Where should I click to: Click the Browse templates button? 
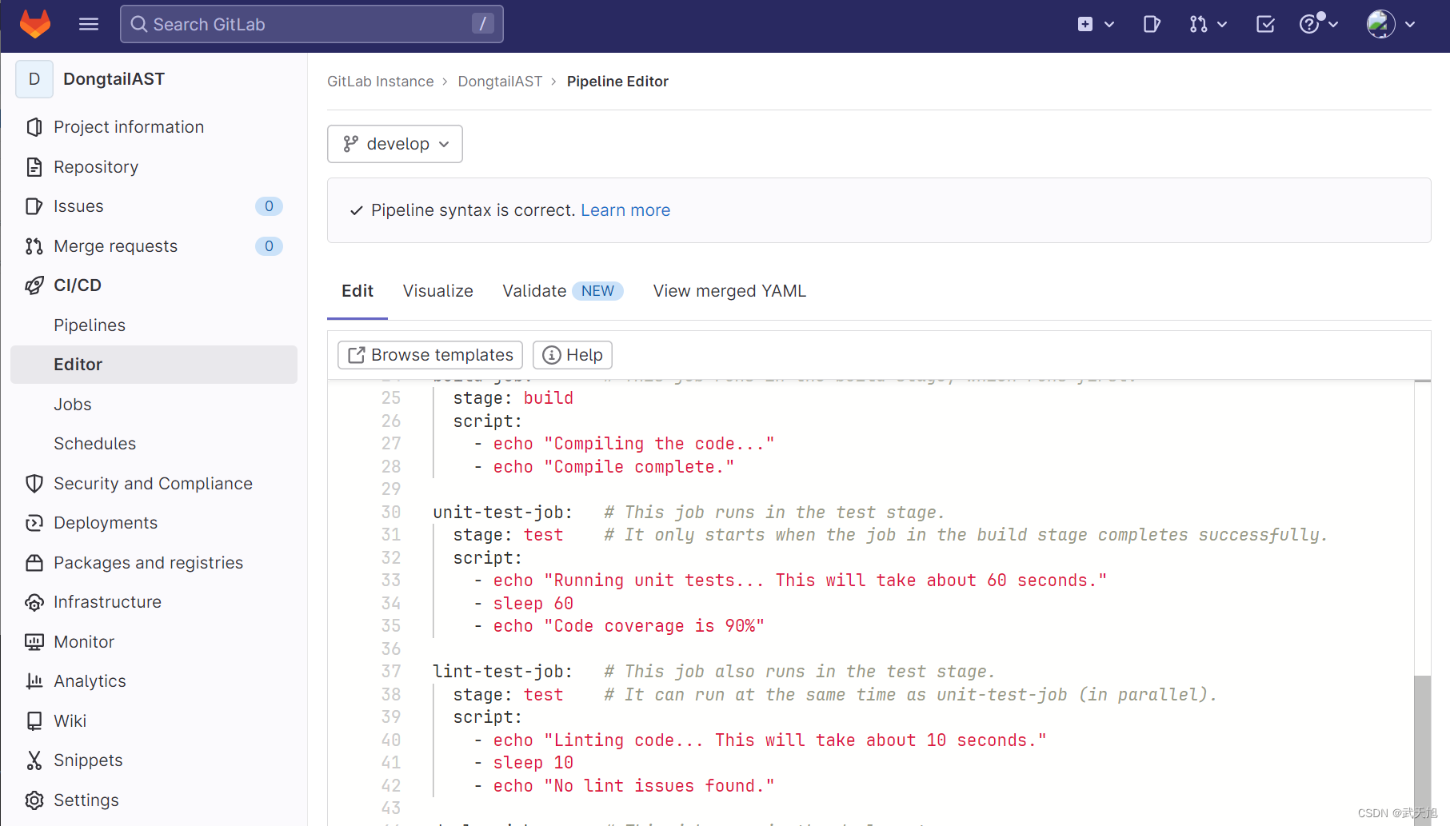click(430, 355)
